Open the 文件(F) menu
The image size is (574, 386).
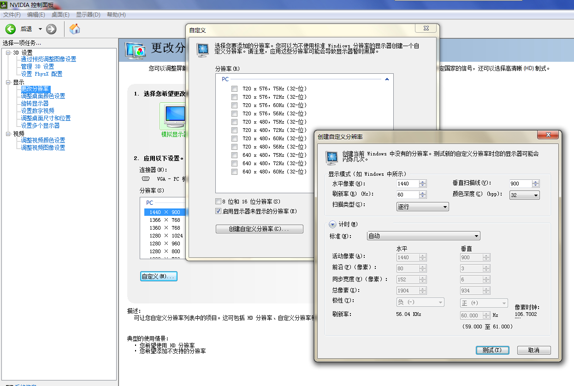point(12,15)
